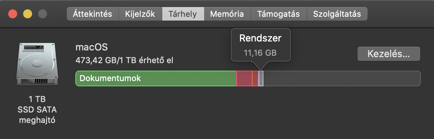Close the window with the red button
Image resolution: width=434 pixels, height=139 pixels.
pos(13,14)
